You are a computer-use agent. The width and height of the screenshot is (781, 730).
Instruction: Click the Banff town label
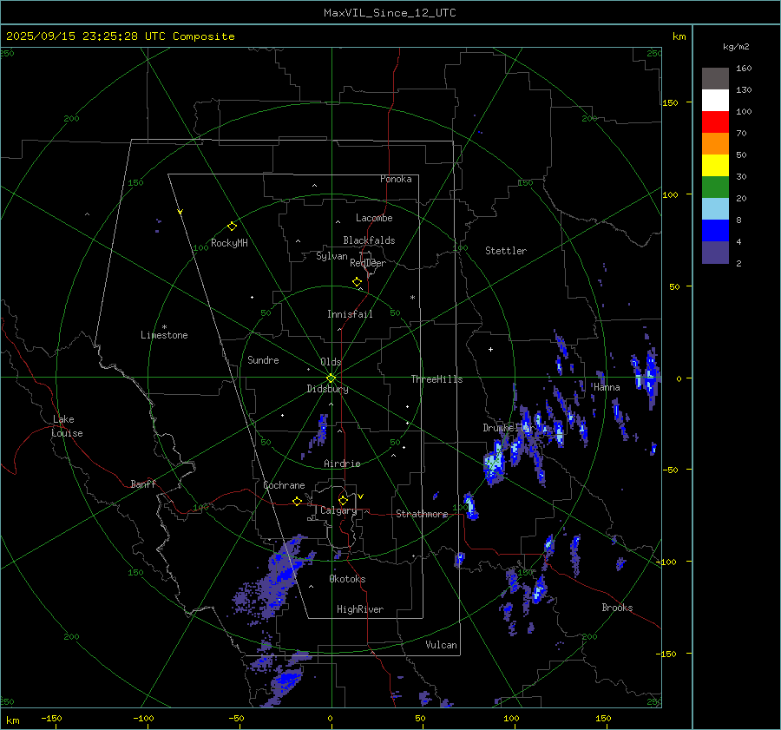coord(143,483)
